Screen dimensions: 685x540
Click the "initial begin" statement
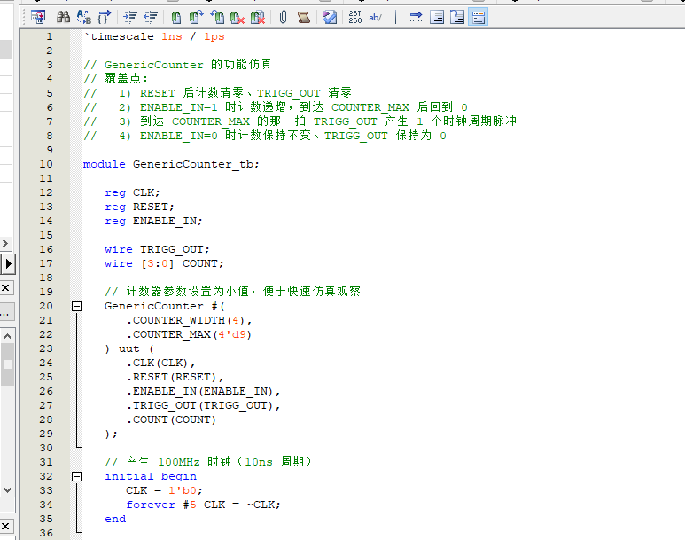151,476
